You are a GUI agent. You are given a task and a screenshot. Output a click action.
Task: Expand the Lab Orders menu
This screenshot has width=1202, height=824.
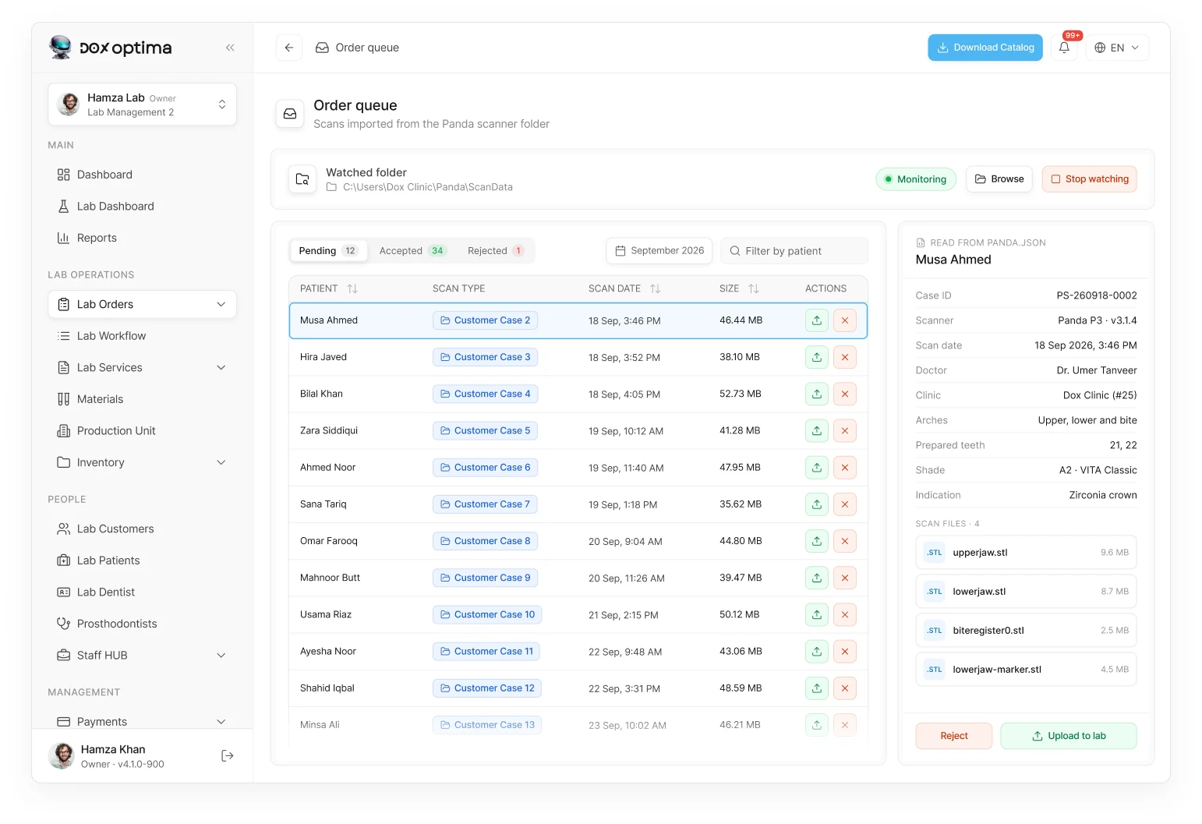point(142,304)
